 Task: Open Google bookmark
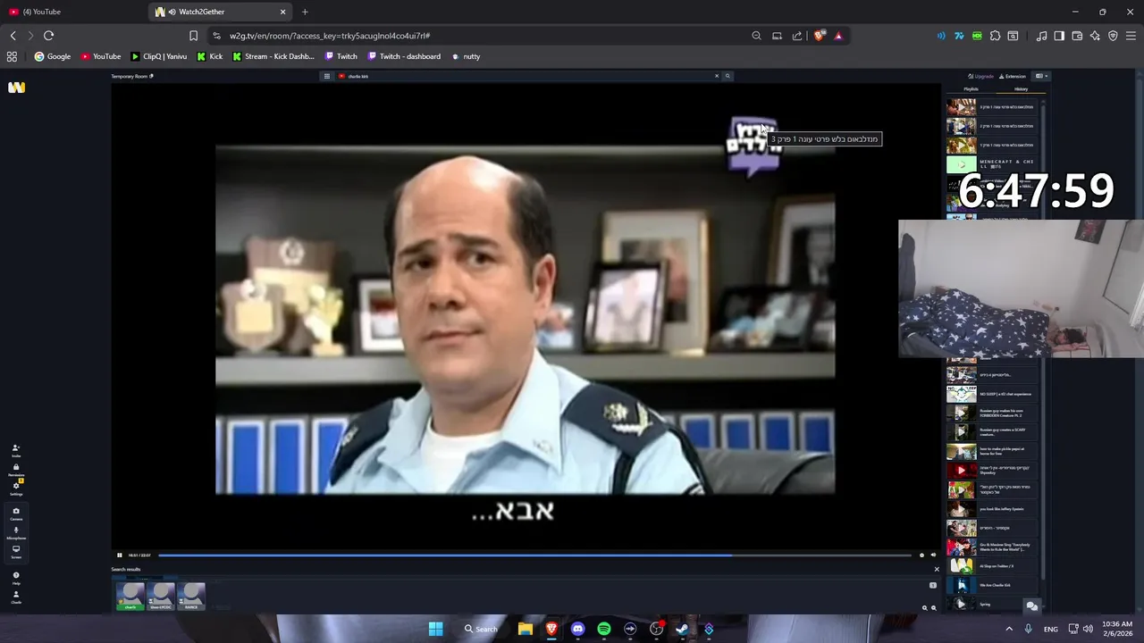[x=52, y=56]
